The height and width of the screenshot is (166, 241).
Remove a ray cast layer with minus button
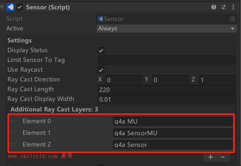(x=223, y=157)
